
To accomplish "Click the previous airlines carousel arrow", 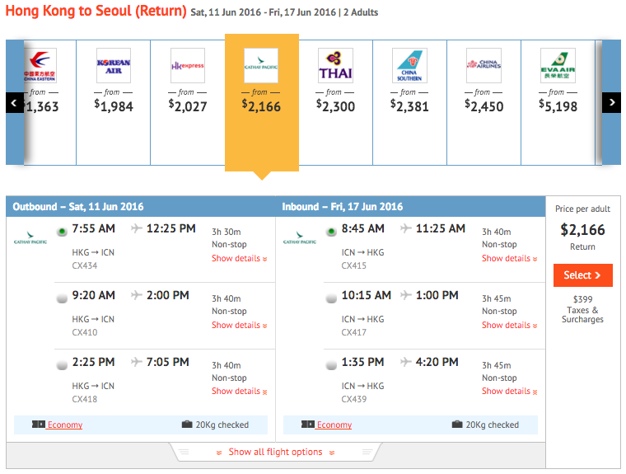I will tap(15, 103).
